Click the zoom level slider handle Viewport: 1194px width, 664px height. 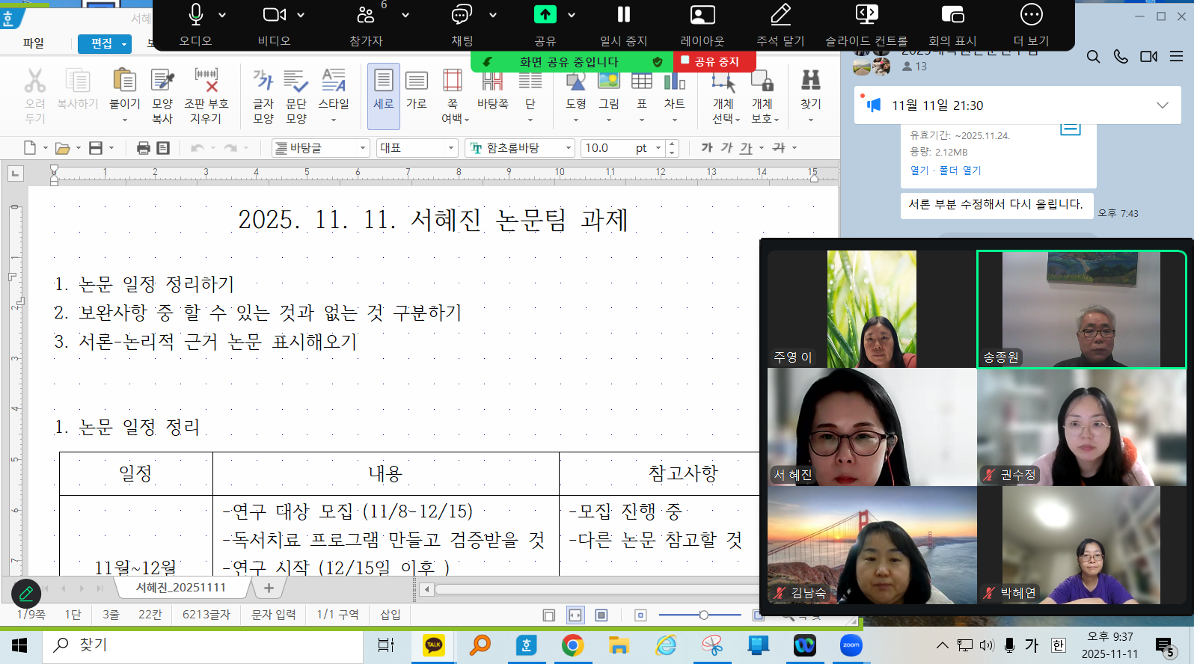703,615
